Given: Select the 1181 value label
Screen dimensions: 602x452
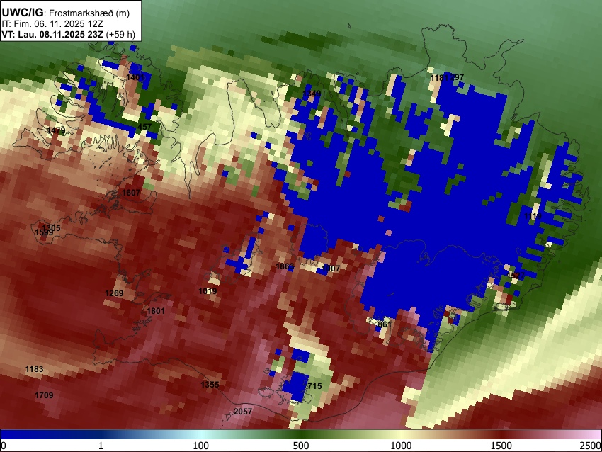Looking at the screenshot, I should point(439,78).
